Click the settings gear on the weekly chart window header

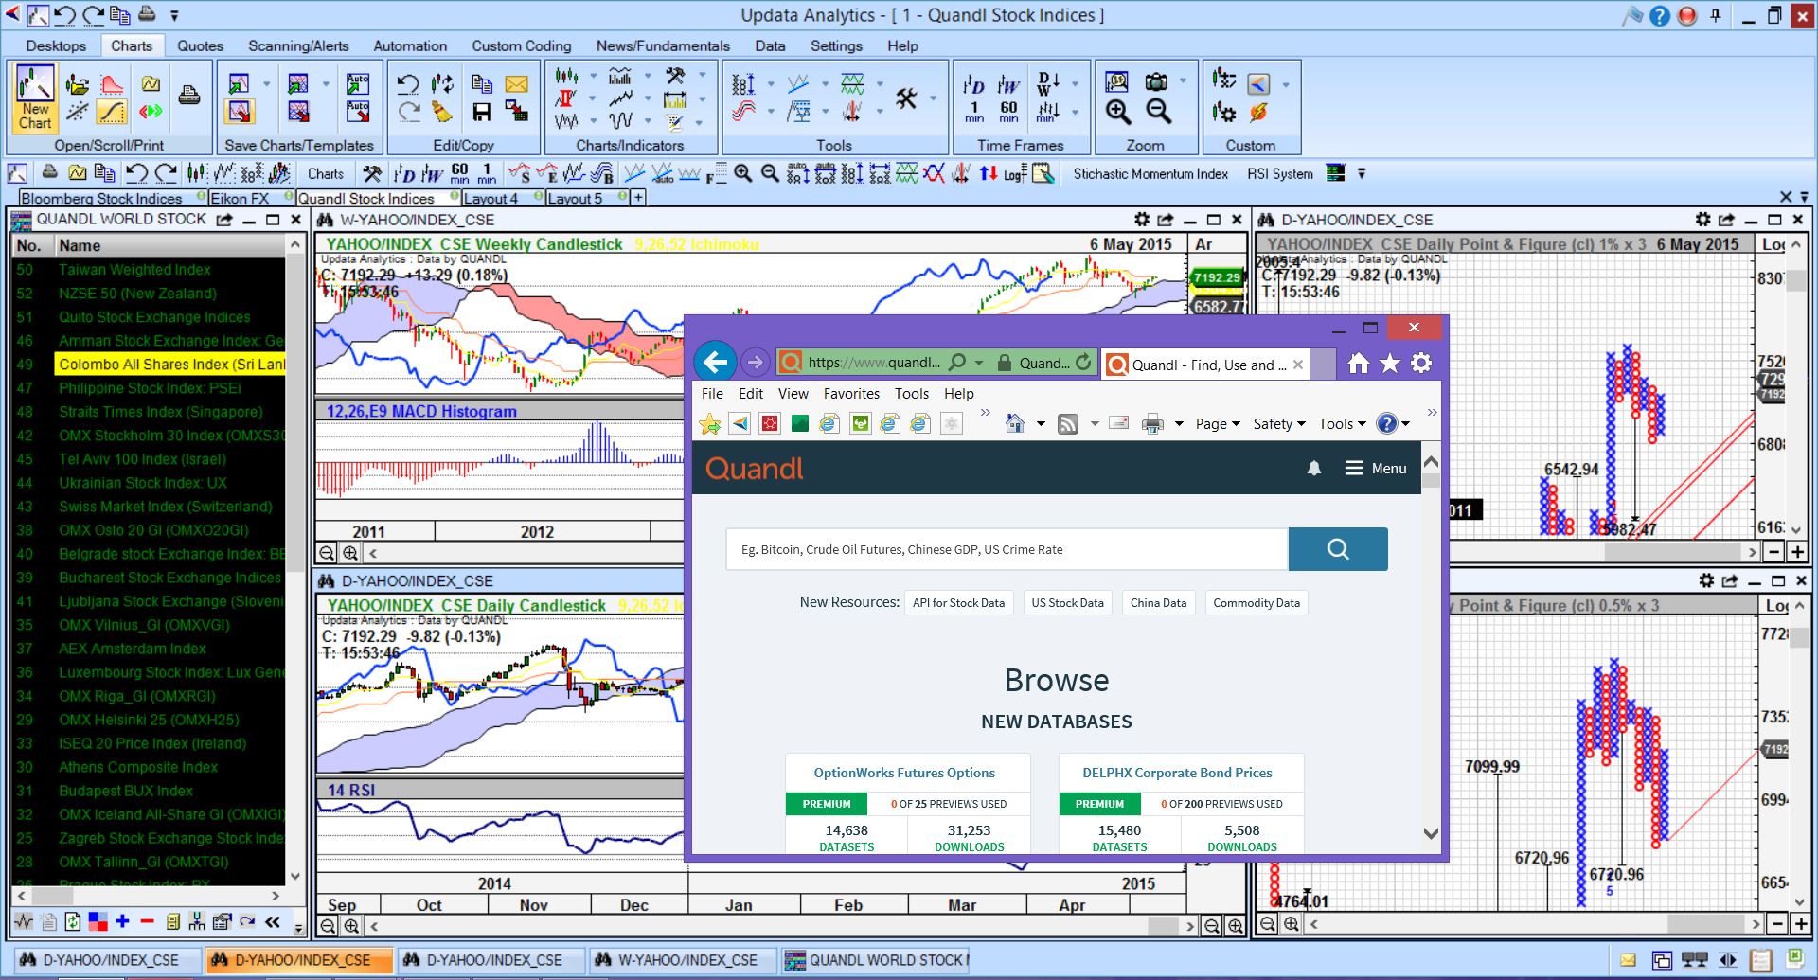(x=1142, y=220)
